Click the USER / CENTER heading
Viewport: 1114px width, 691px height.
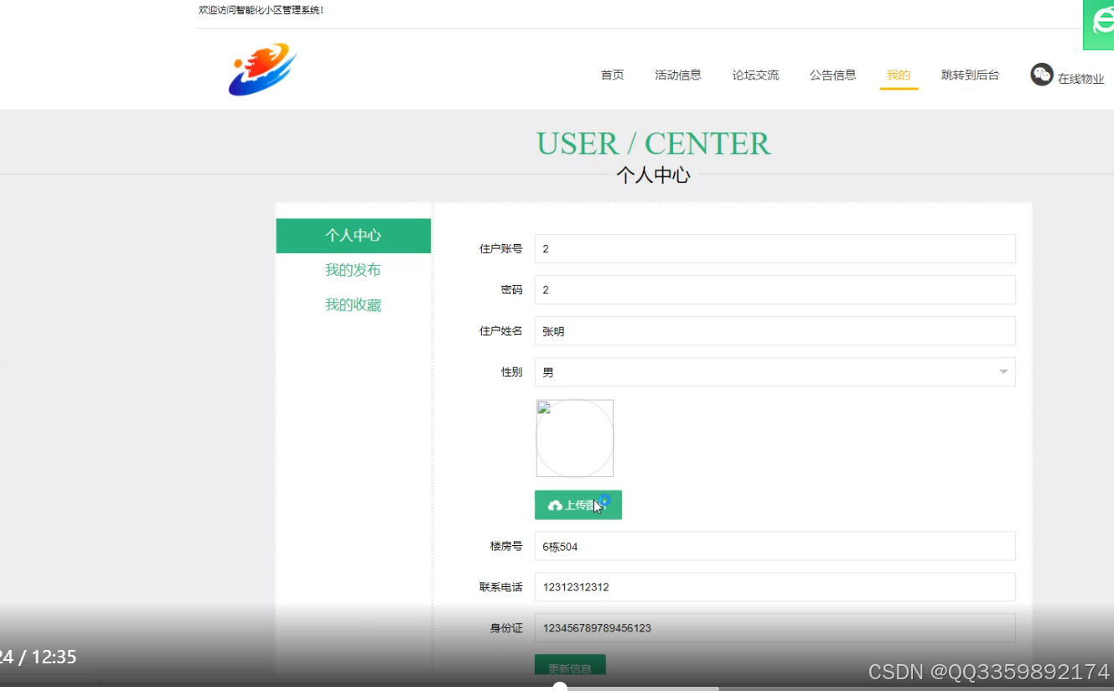pos(653,143)
